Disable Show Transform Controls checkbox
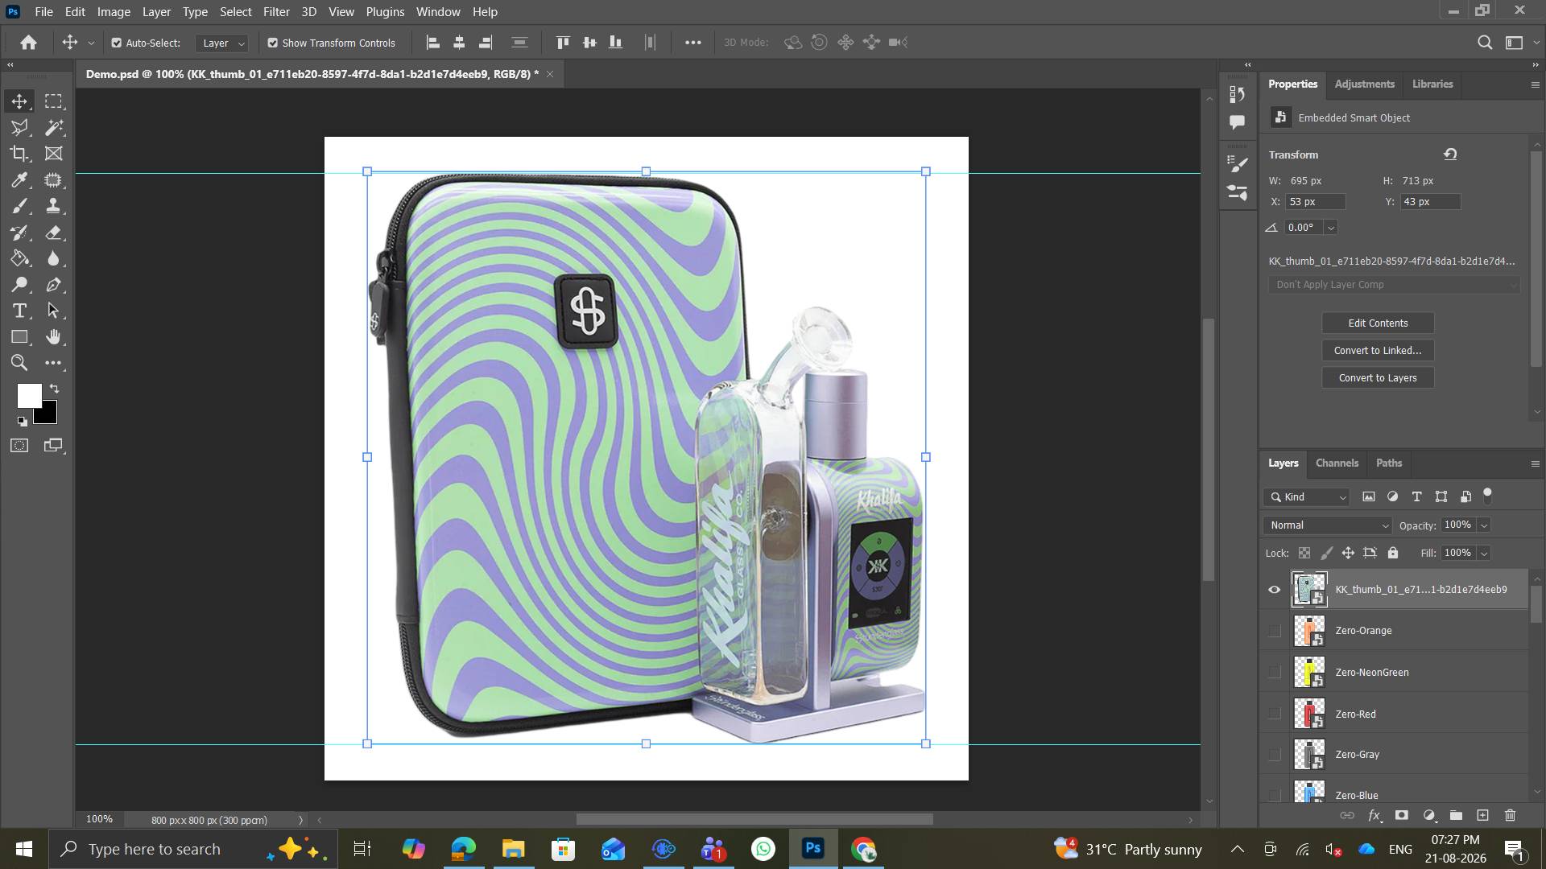Screen dimensions: 1546x869 pyautogui.click(x=273, y=43)
